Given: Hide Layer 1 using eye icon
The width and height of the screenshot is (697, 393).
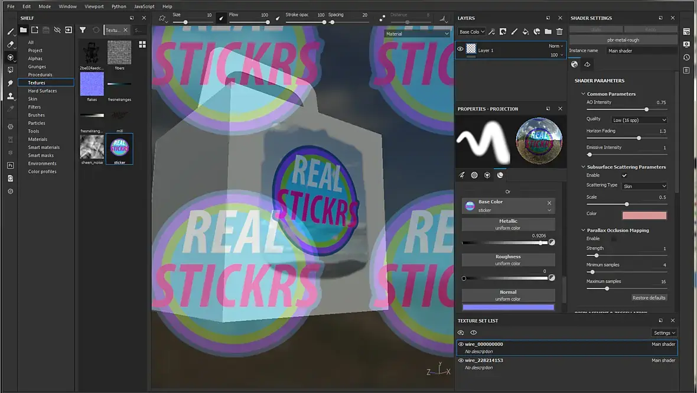Looking at the screenshot, I should 461,49.
